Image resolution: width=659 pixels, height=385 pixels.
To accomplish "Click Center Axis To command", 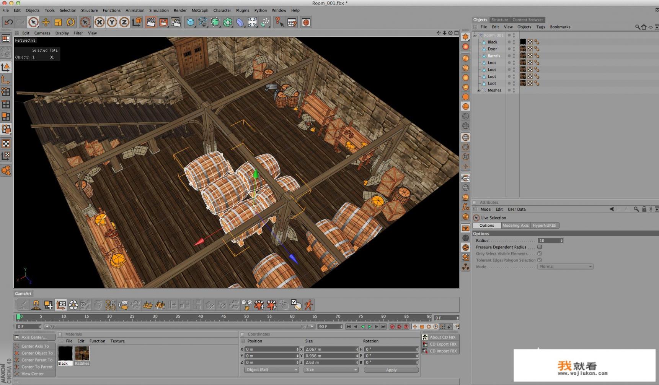I will point(34,346).
